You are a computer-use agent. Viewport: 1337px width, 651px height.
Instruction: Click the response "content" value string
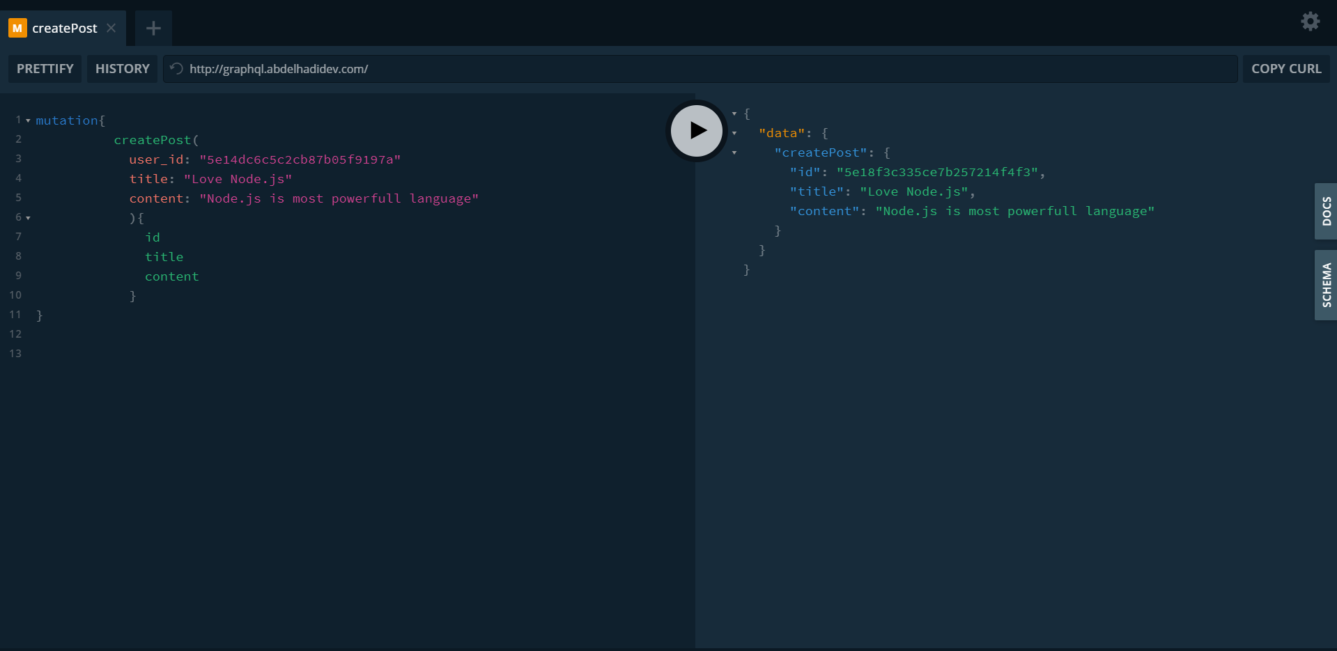[1015, 211]
